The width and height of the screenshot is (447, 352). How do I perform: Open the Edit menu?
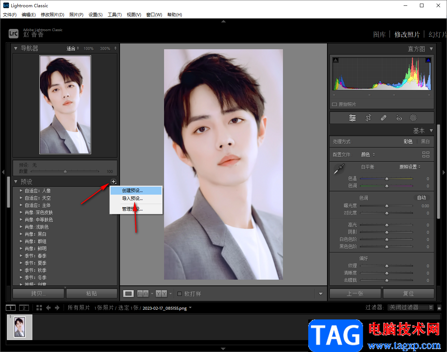[x=29, y=15]
